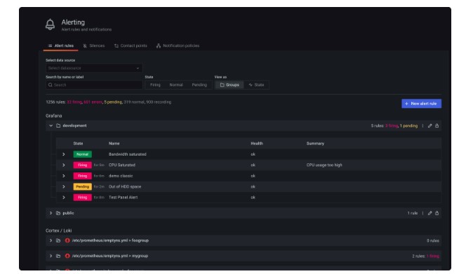This screenshot has width=459, height=274.
Task: Go to Notification policies tab
Action: click(x=178, y=46)
